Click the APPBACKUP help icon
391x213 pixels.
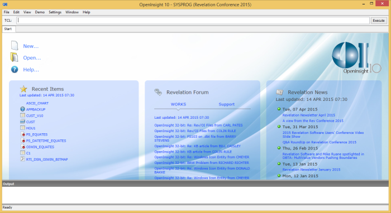(x=22, y=109)
